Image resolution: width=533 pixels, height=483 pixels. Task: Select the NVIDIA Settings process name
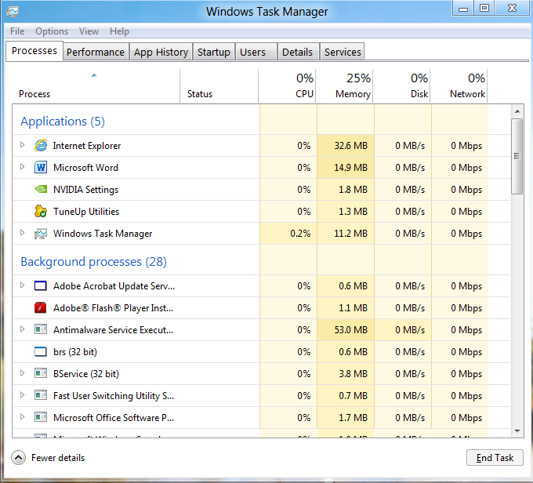(85, 190)
